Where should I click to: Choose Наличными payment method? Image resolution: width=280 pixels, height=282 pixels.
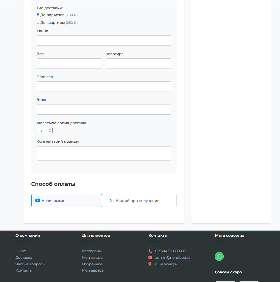pyautogui.click(x=67, y=200)
